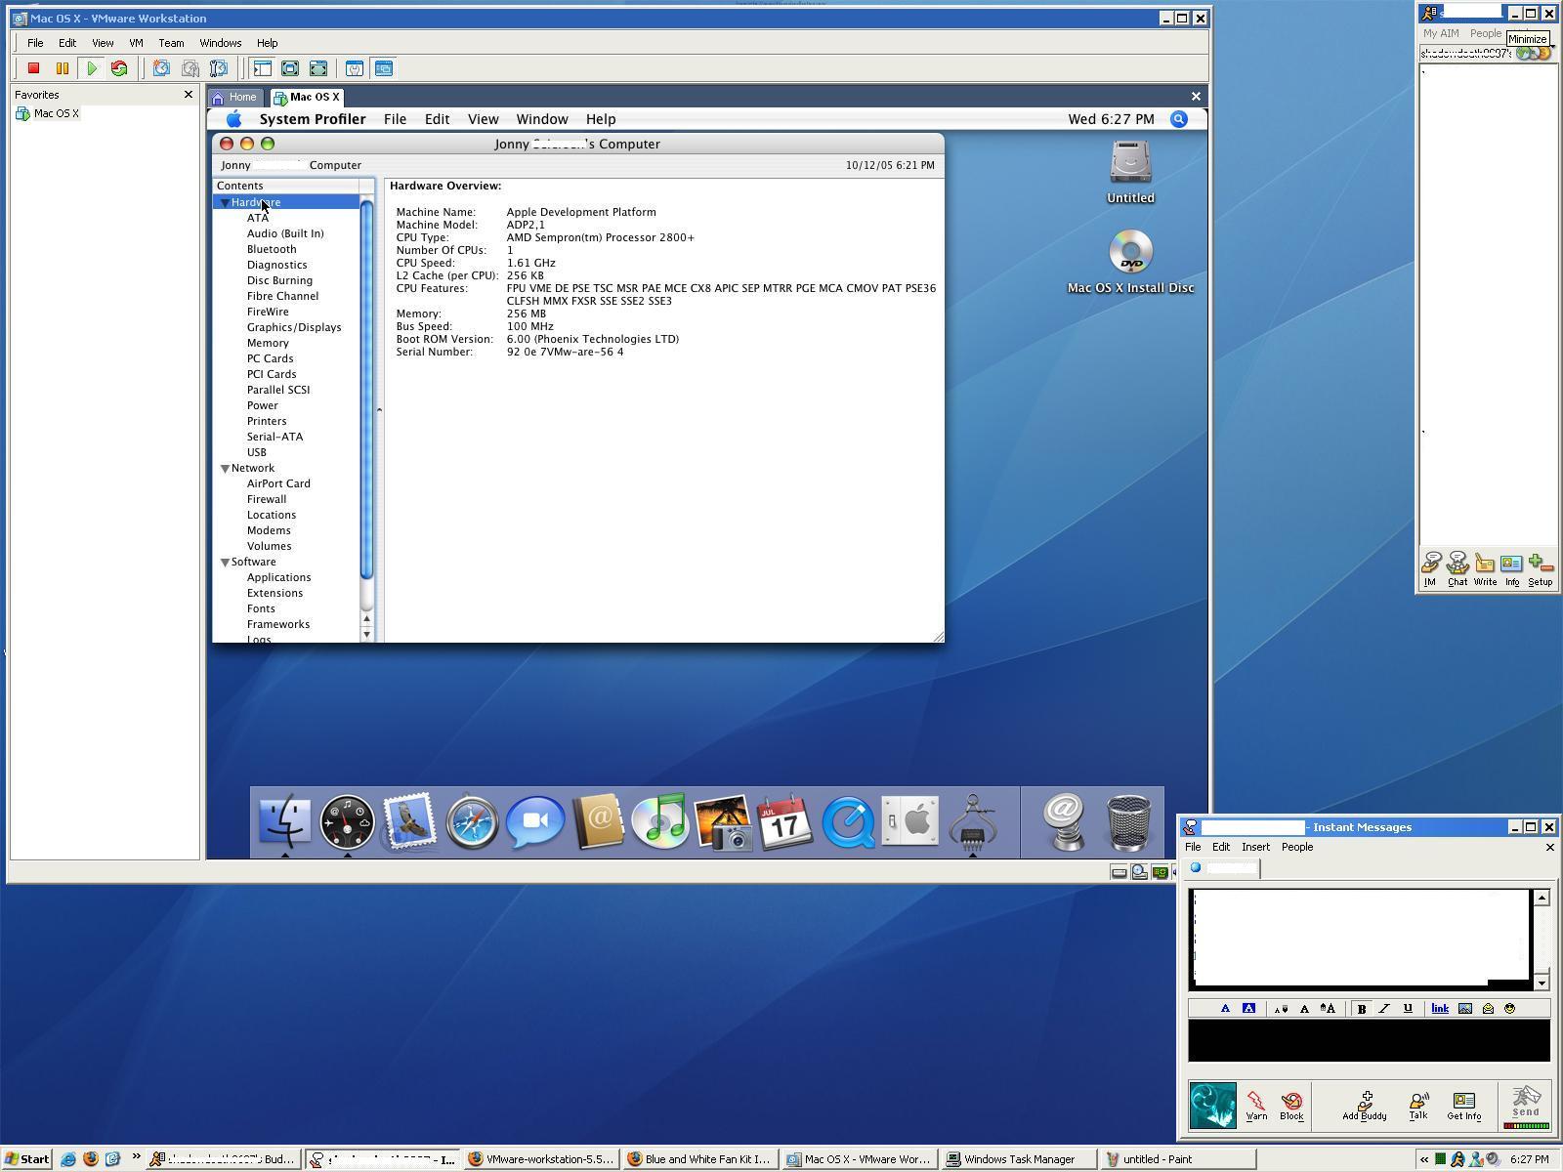1563x1172 pixels.
Task: Toggle italic text in the instant message window
Action: click(1384, 1009)
